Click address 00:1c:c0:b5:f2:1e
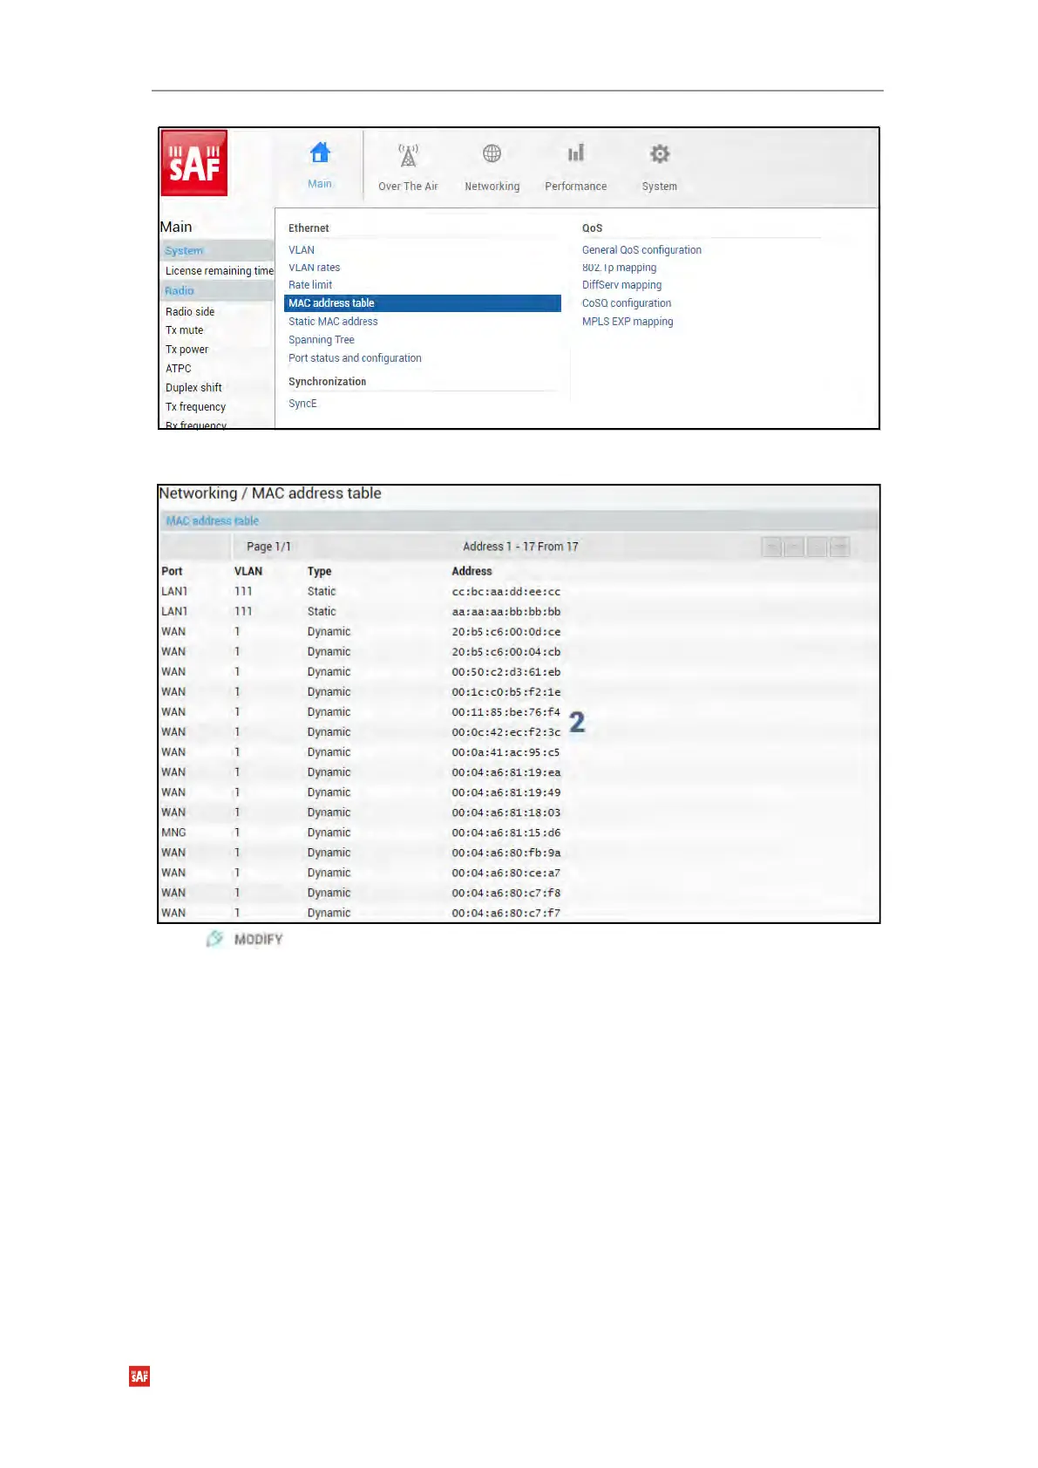Image resolution: width=1038 pixels, height=1468 pixels. pyautogui.click(x=506, y=691)
